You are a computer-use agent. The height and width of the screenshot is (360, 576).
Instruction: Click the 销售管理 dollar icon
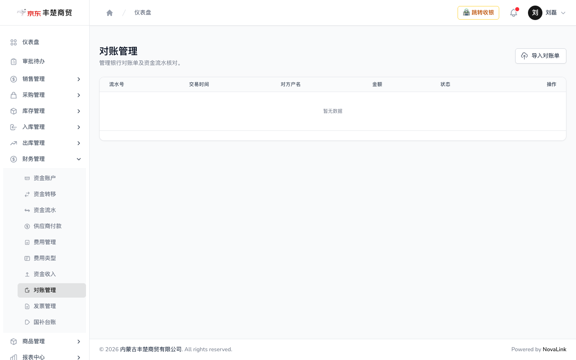click(14, 79)
